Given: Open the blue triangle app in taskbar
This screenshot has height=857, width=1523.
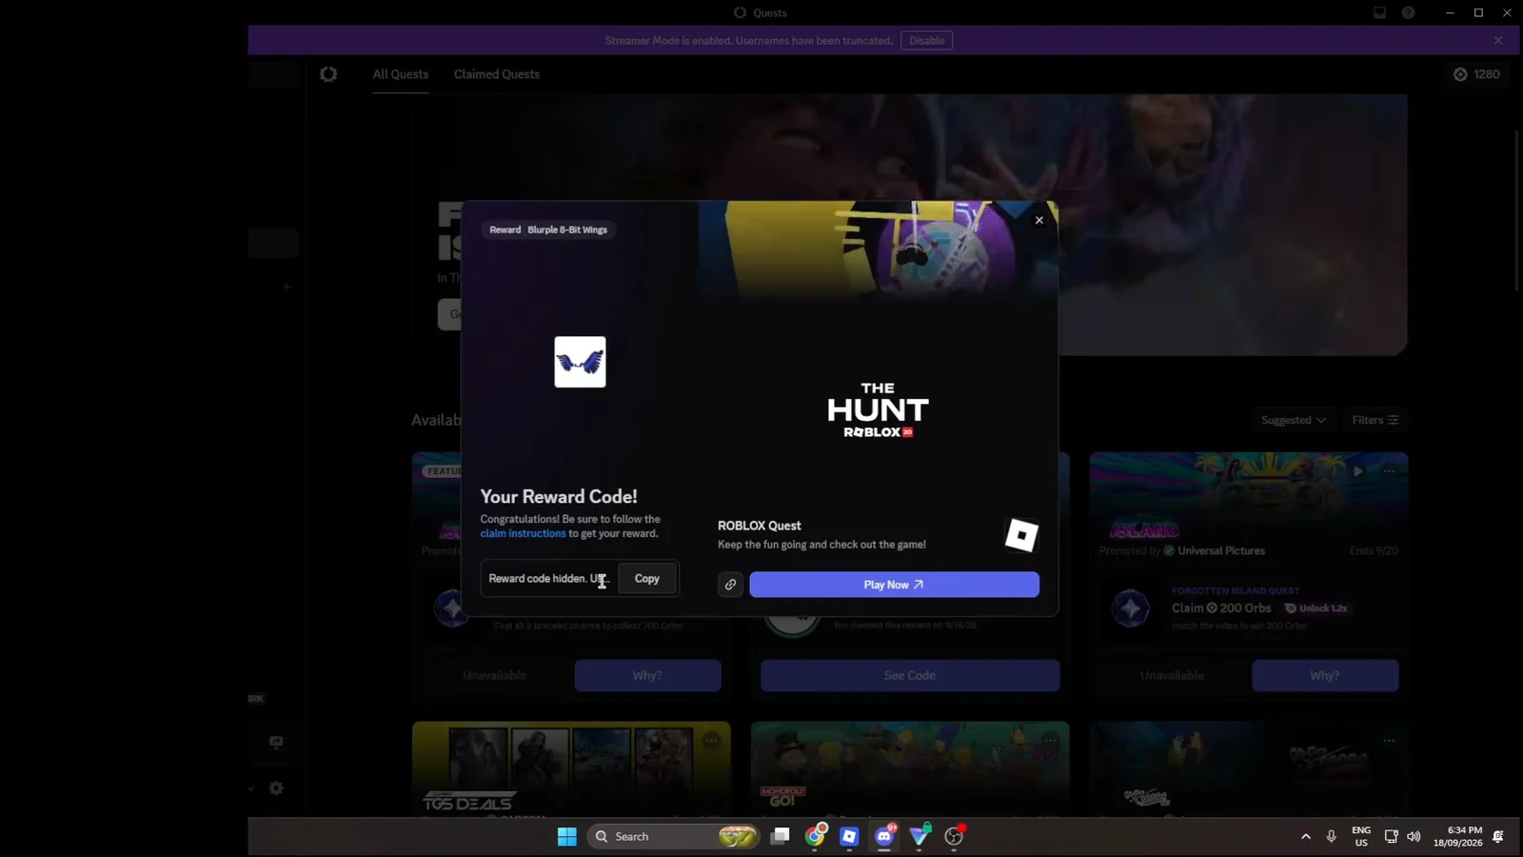Looking at the screenshot, I should tap(920, 836).
